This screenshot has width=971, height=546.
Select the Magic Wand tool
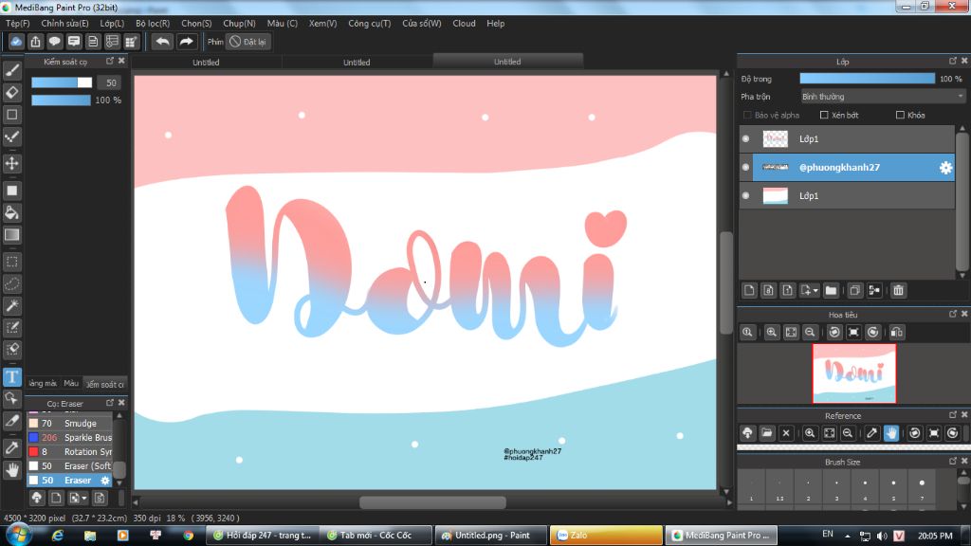(11, 306)
